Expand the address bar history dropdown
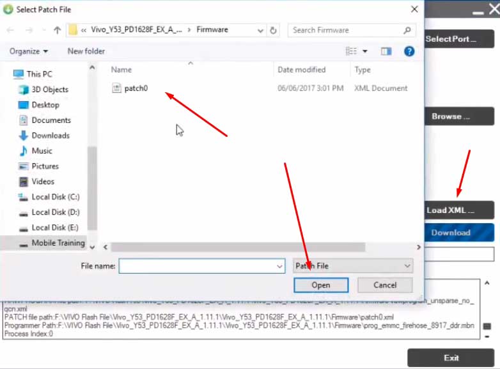The height and width of the screenshot is (369, 500). click(260, 31)
